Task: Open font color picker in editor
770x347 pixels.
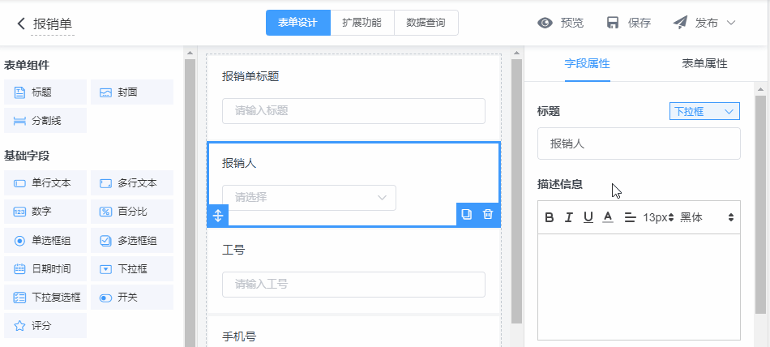Action: (x=608, y=217)
